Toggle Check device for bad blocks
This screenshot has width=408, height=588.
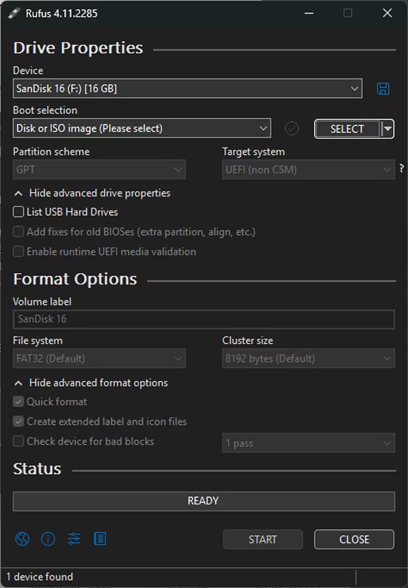point(19,442)
